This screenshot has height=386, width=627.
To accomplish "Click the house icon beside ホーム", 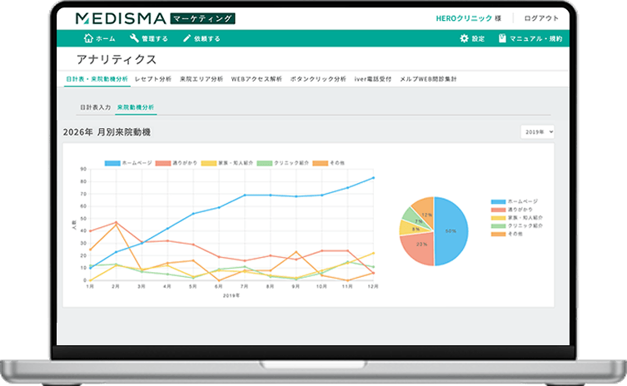I will [x=88, y=38].
